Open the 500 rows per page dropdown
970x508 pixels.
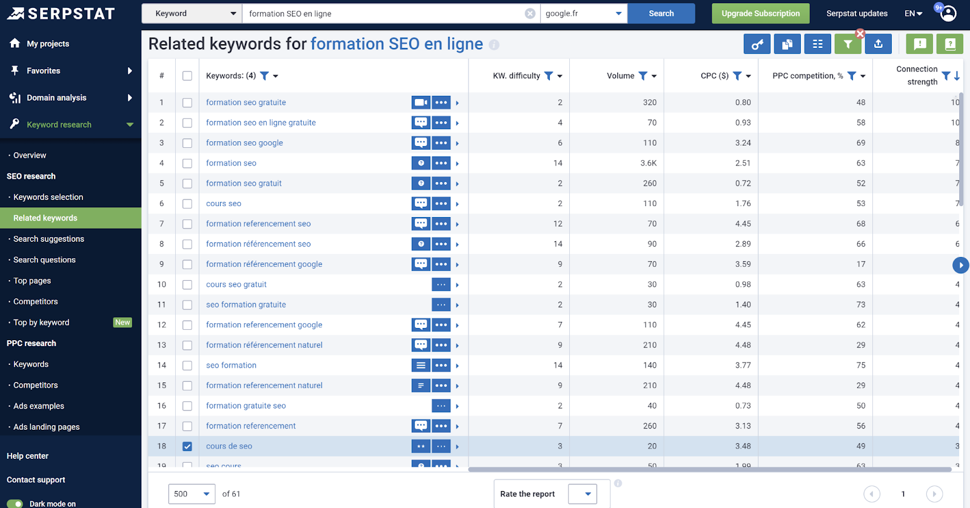tap(192, 494)
